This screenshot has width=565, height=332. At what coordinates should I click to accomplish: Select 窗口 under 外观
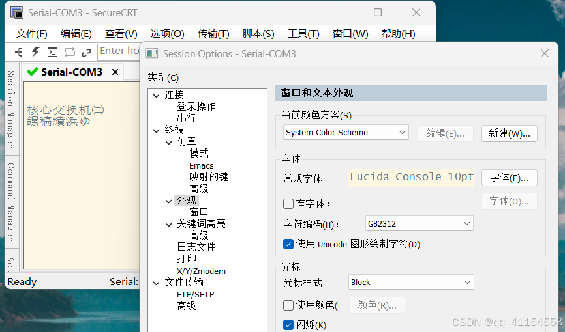(x=199, y=212)
